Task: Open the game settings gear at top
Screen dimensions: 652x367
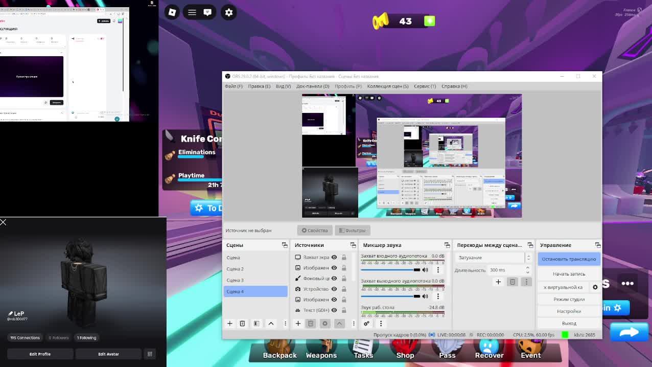Action: 229,12
